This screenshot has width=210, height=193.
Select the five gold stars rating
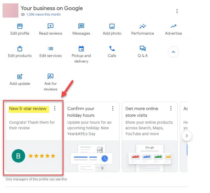(42, 156)
